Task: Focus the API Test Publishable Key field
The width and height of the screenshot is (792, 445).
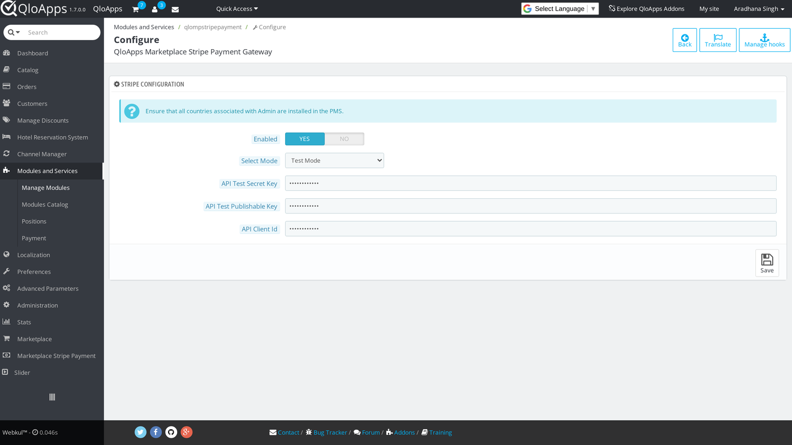Action: tap(531, 206)
